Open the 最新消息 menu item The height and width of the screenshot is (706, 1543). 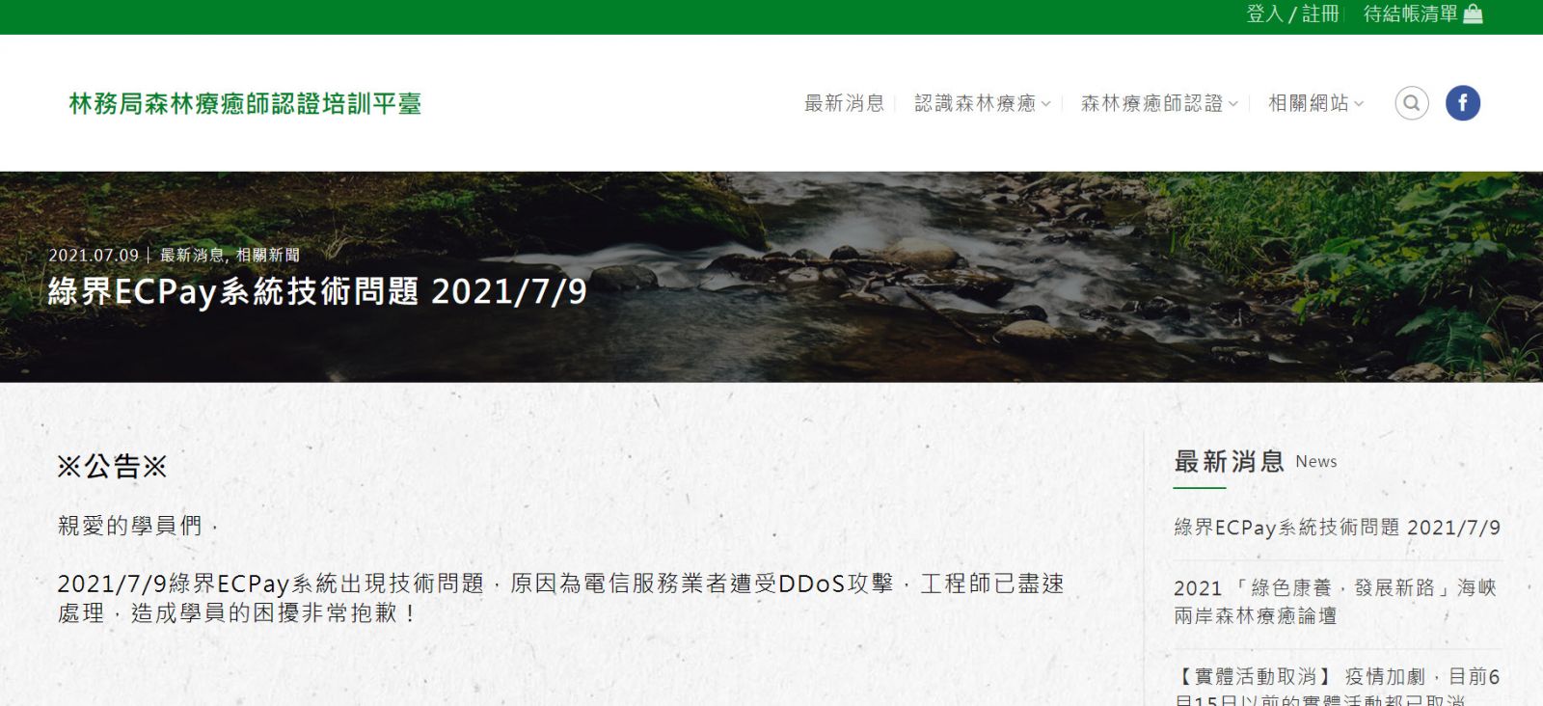(x=844, y=103)
